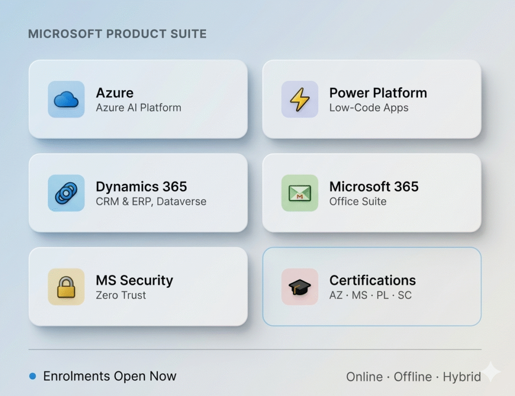Click the MS Security padlock icon
515x396 pixels.
pyautogui.click(x=66, y=287)
